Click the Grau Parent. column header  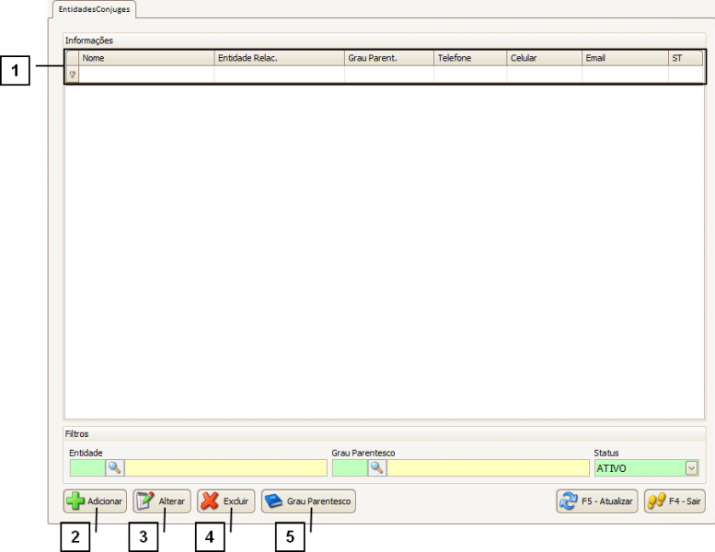tap(388, 58)
